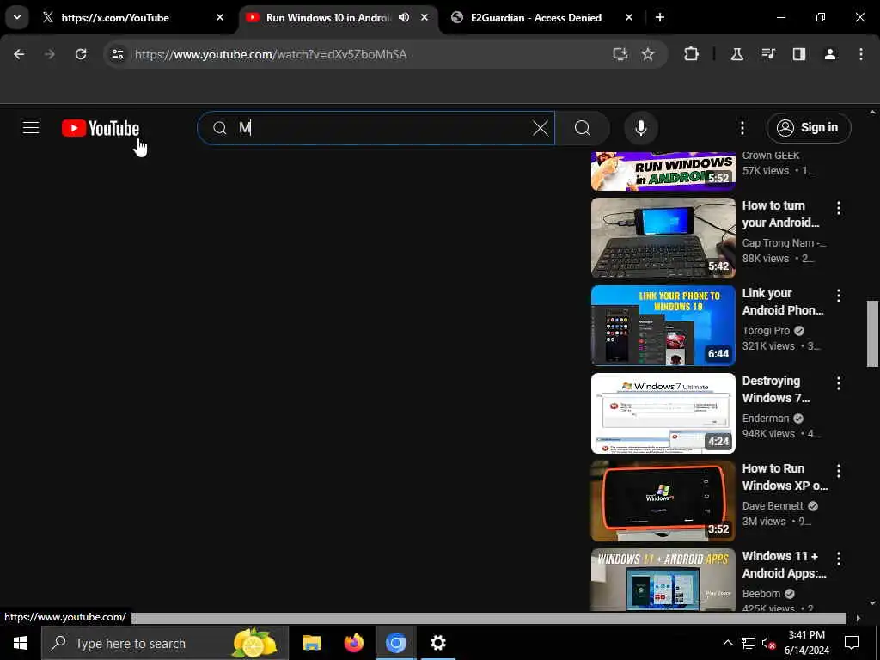Screen dimensions: 880x660
Task: Open options for How to Run Windows XP video
Action: pos(839,471)
